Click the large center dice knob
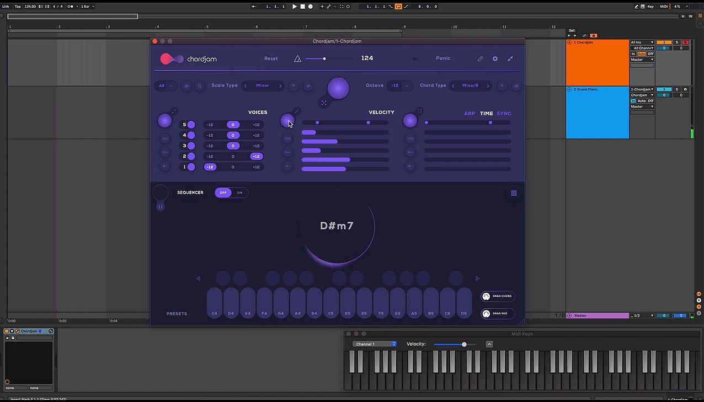Viewport: 704px width, 402px height. pos(338,88)
